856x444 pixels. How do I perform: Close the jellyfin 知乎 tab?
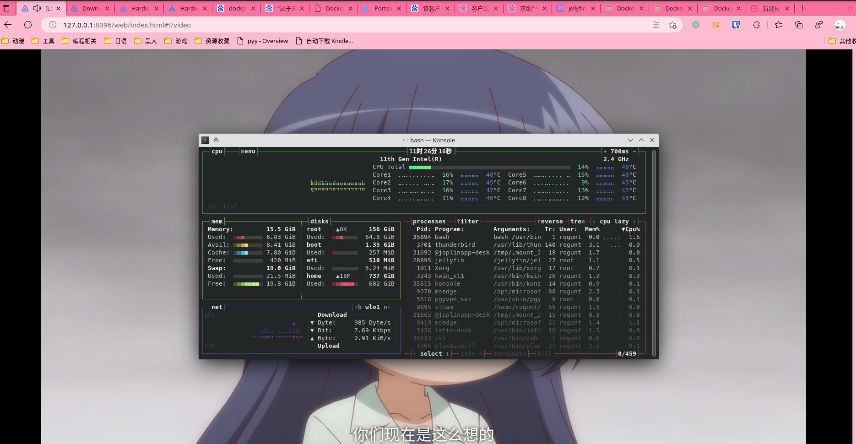pos(593,8)
